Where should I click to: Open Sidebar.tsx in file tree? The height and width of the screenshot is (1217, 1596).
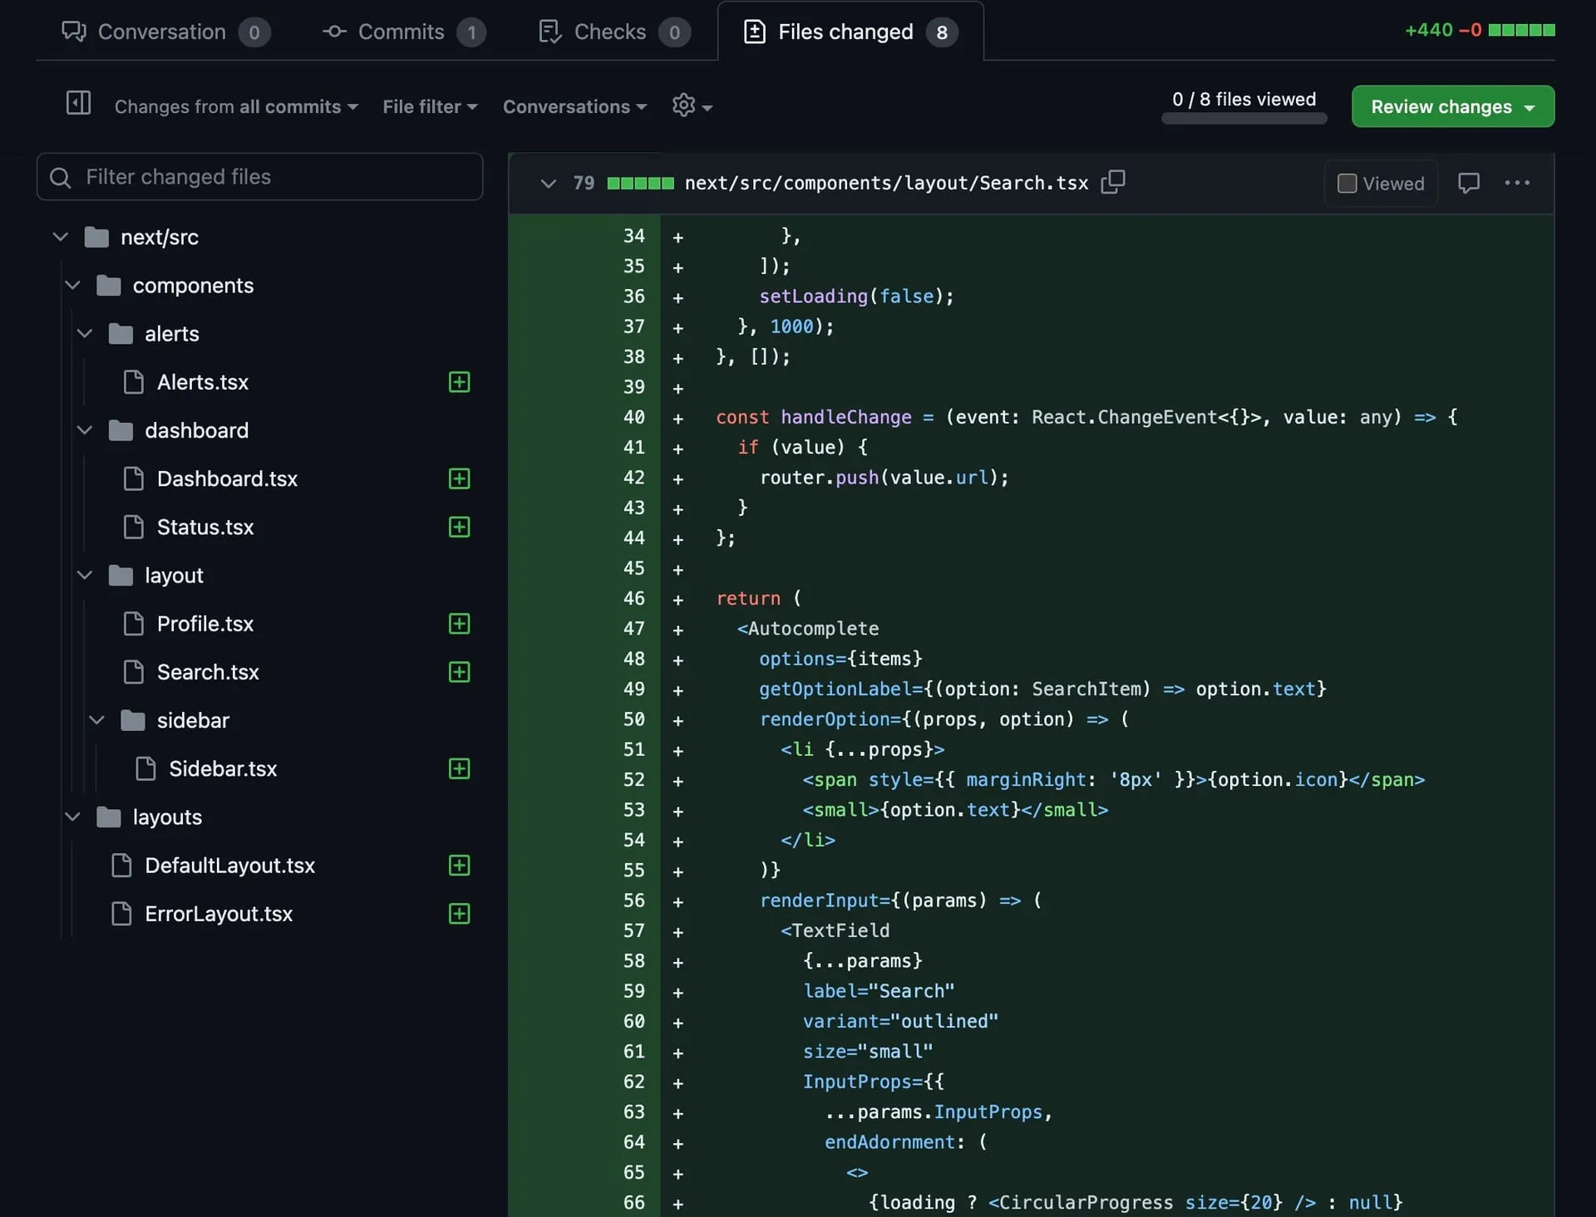tap(222, 768)
